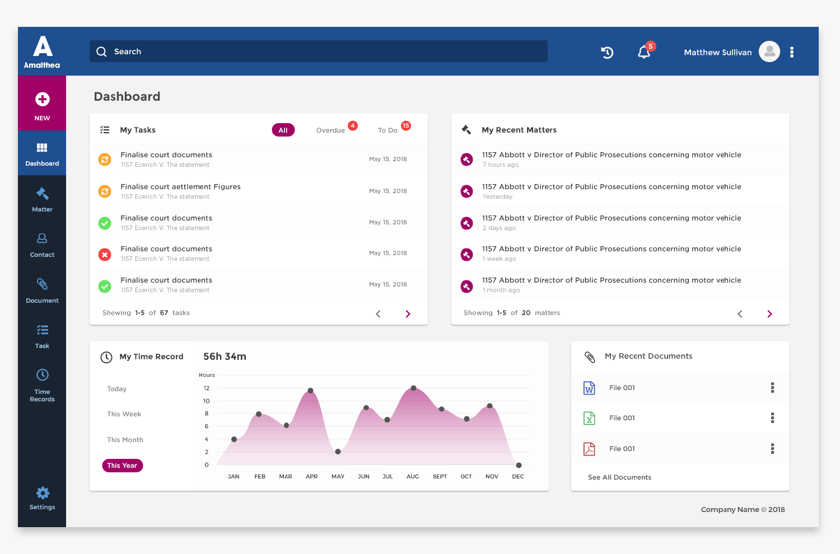Toggle red X status on fourth task
This screenshot has height=554, width=840.
(x=105, y=255)
